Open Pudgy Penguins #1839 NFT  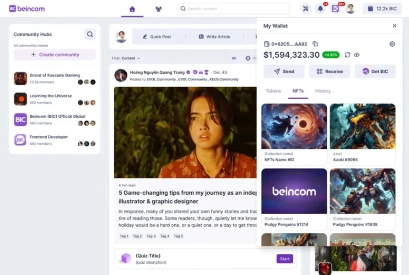[363, 199]
